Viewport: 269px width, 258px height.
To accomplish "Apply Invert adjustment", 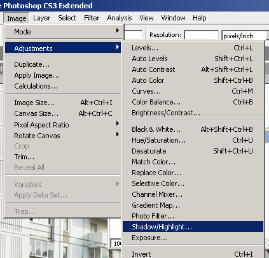I will (193, 254).
